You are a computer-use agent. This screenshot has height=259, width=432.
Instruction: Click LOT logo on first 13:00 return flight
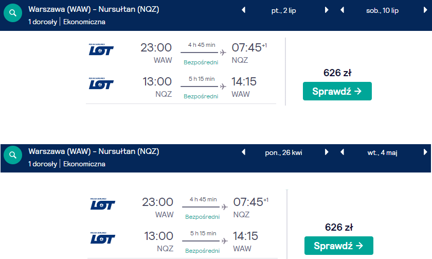(x=101, y=83)
